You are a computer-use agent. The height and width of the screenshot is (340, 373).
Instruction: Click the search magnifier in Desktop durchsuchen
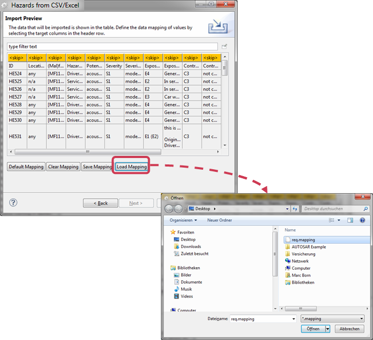pyautogui.click(x=366, y=209)
